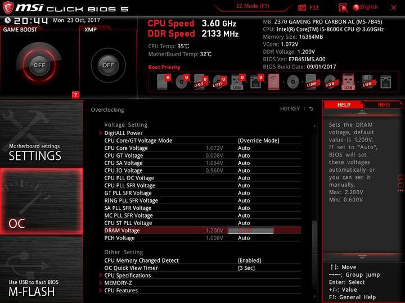Toggle the GAME BOOST knob

[x=39, y=65]
